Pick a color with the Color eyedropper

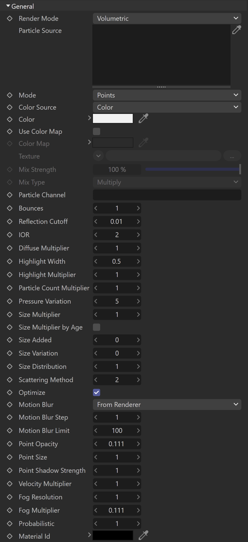pyautogui.click(x=143, y=118)
